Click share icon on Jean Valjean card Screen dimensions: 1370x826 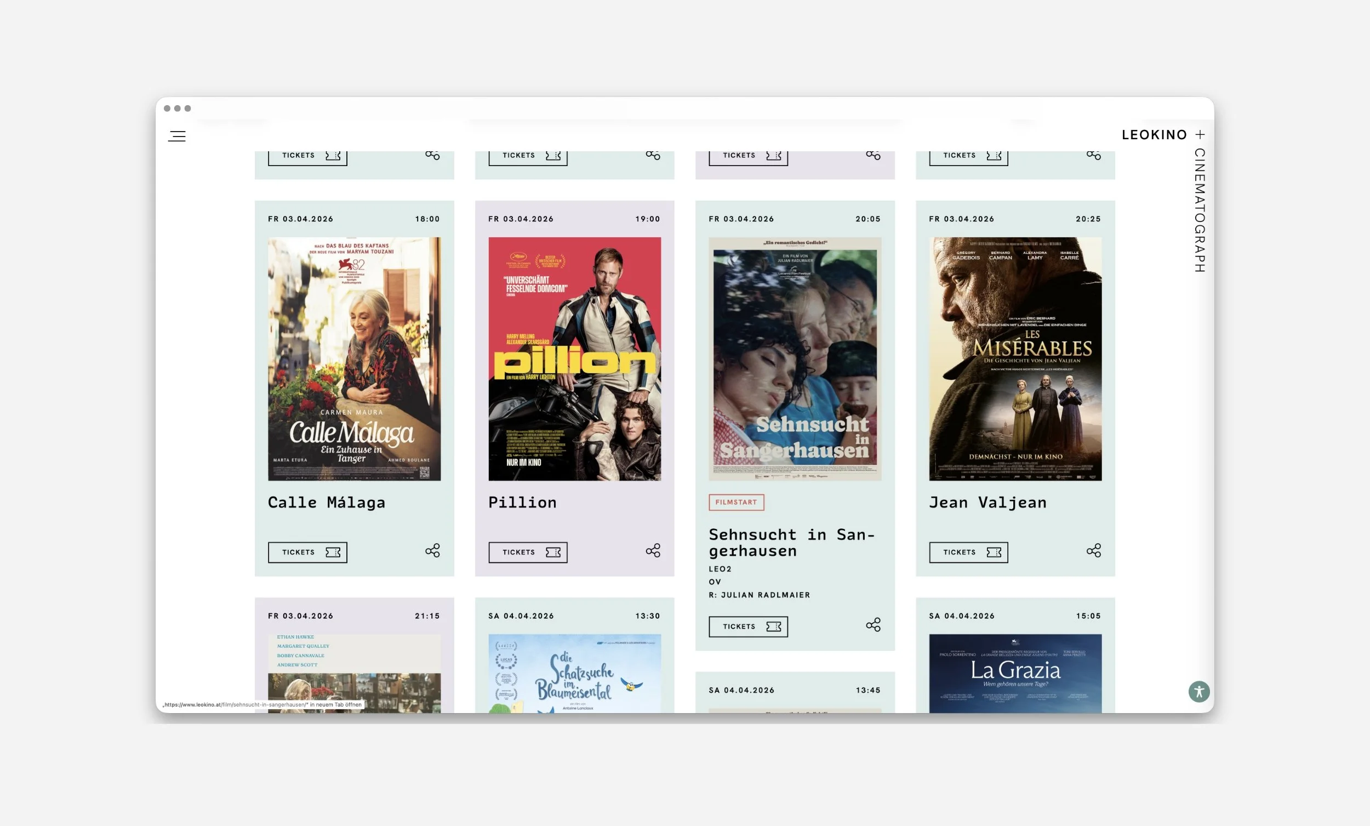click(x=1093, y=551)
